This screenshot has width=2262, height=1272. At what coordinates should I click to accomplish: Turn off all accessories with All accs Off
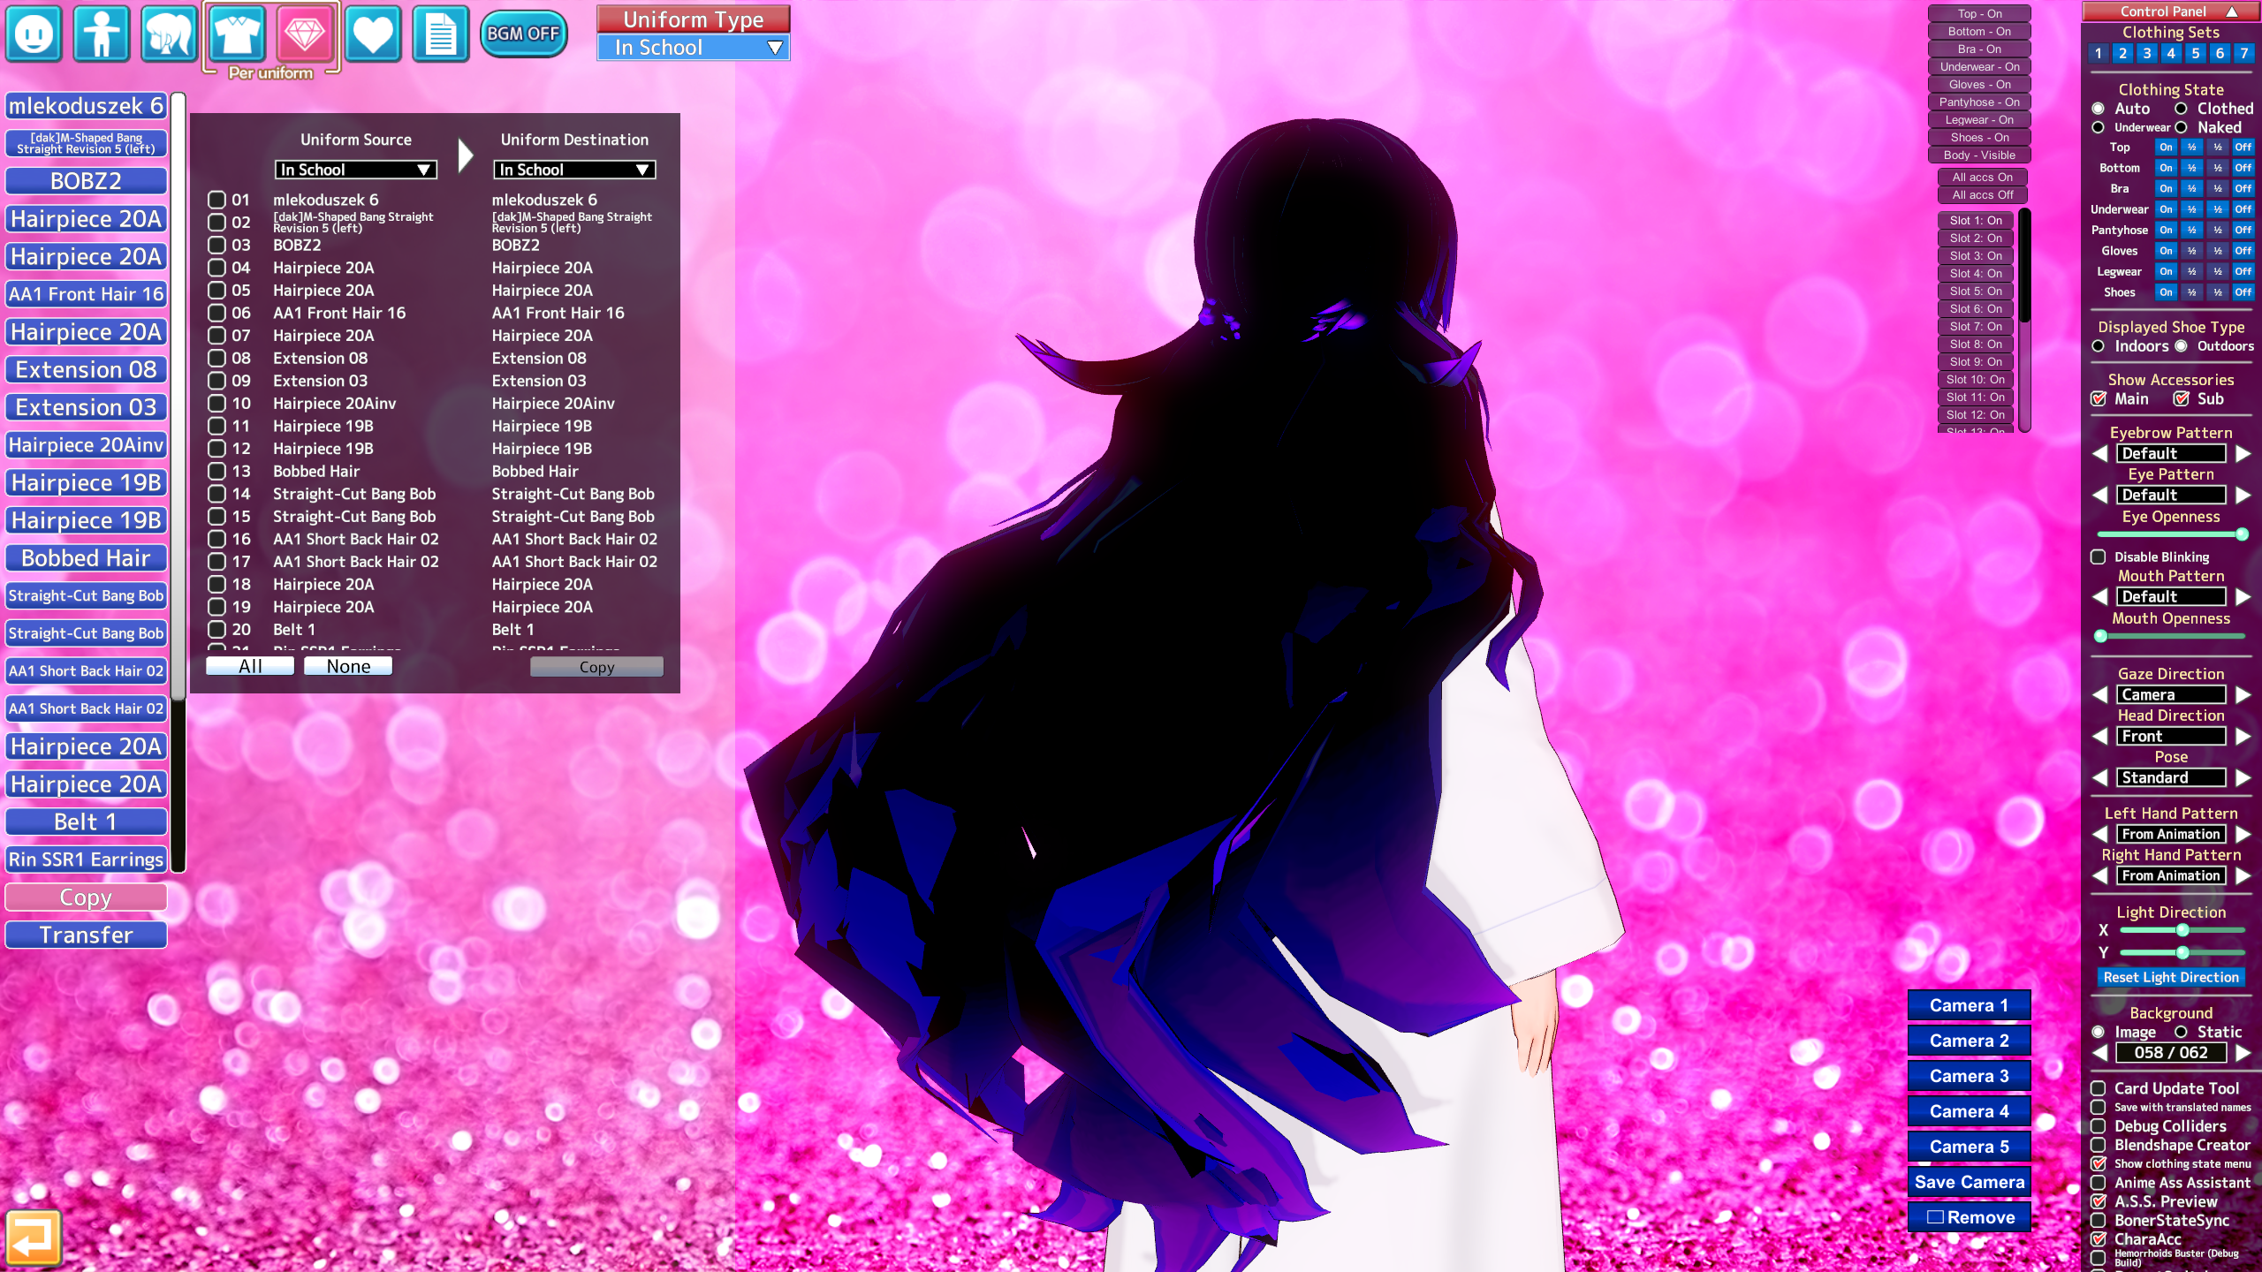1983,194
